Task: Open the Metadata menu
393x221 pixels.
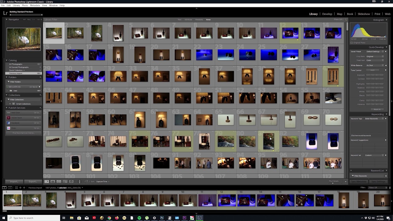Action: coord(35,5)
